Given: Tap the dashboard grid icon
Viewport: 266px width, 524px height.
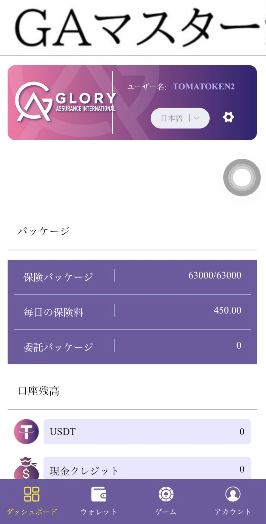Looking at the screenshot, I should [x=32, y=494].
